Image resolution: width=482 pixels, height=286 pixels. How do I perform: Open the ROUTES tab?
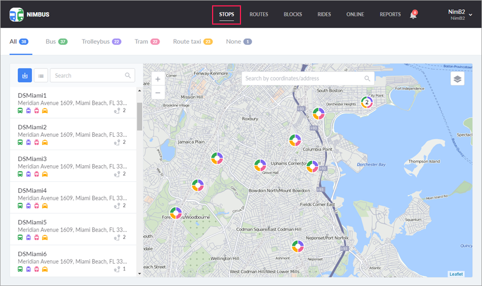pos(259,14)
